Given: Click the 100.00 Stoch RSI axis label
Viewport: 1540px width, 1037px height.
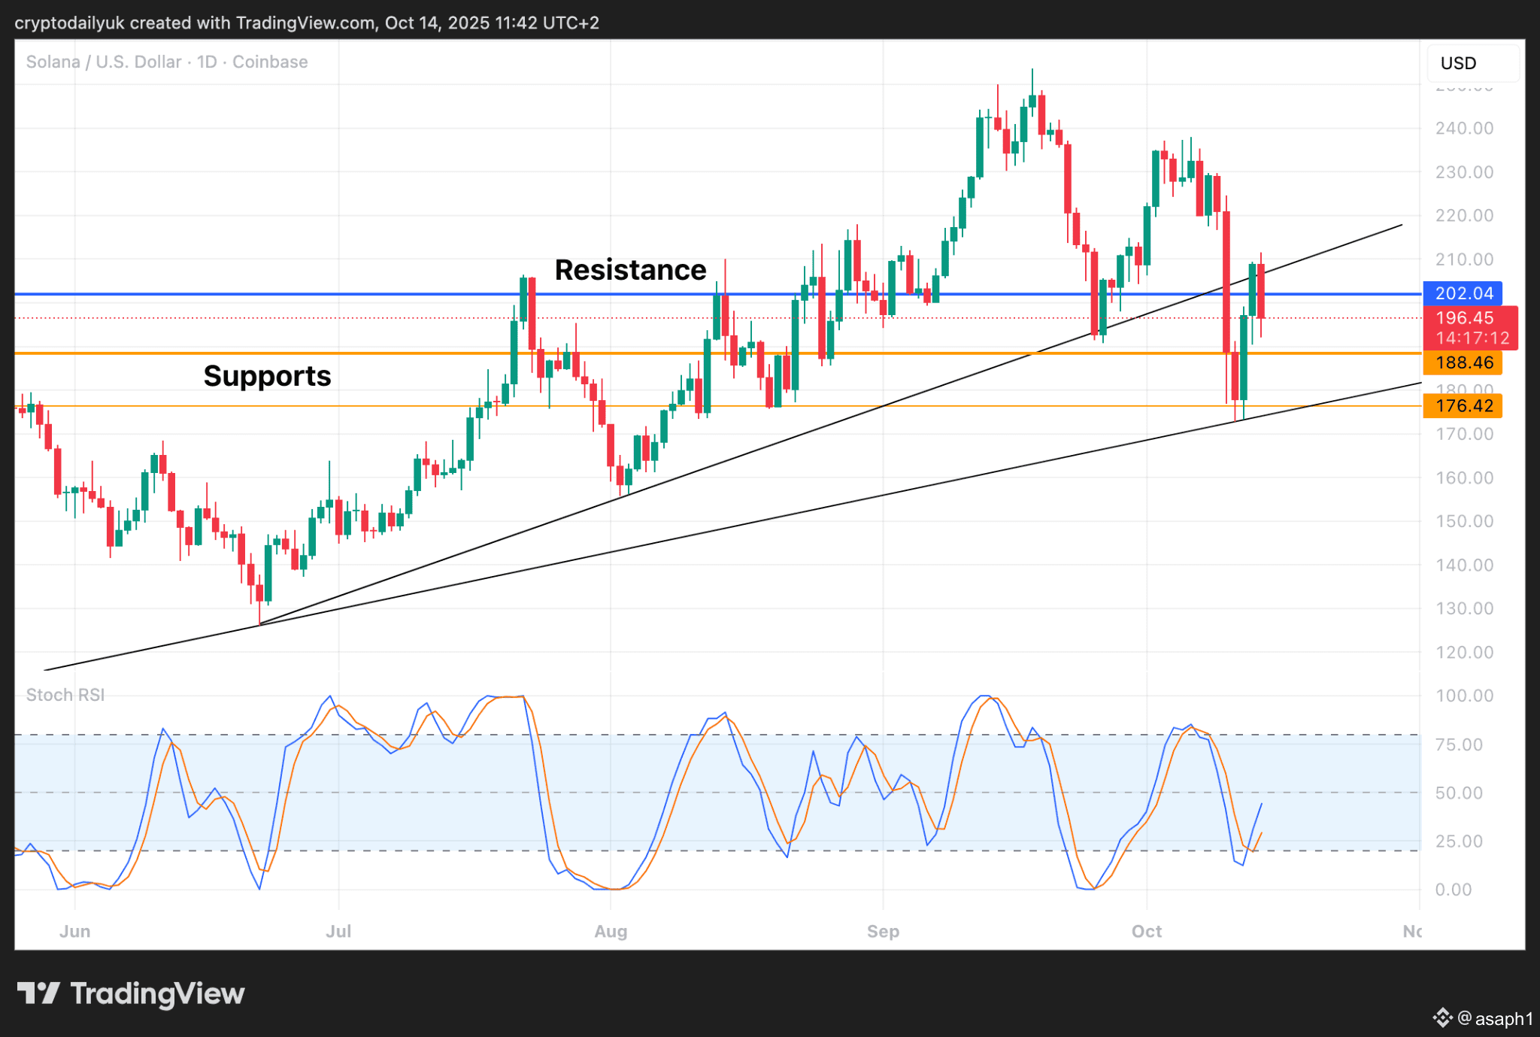Looking at the screenshot, I should pos(1463,696).
